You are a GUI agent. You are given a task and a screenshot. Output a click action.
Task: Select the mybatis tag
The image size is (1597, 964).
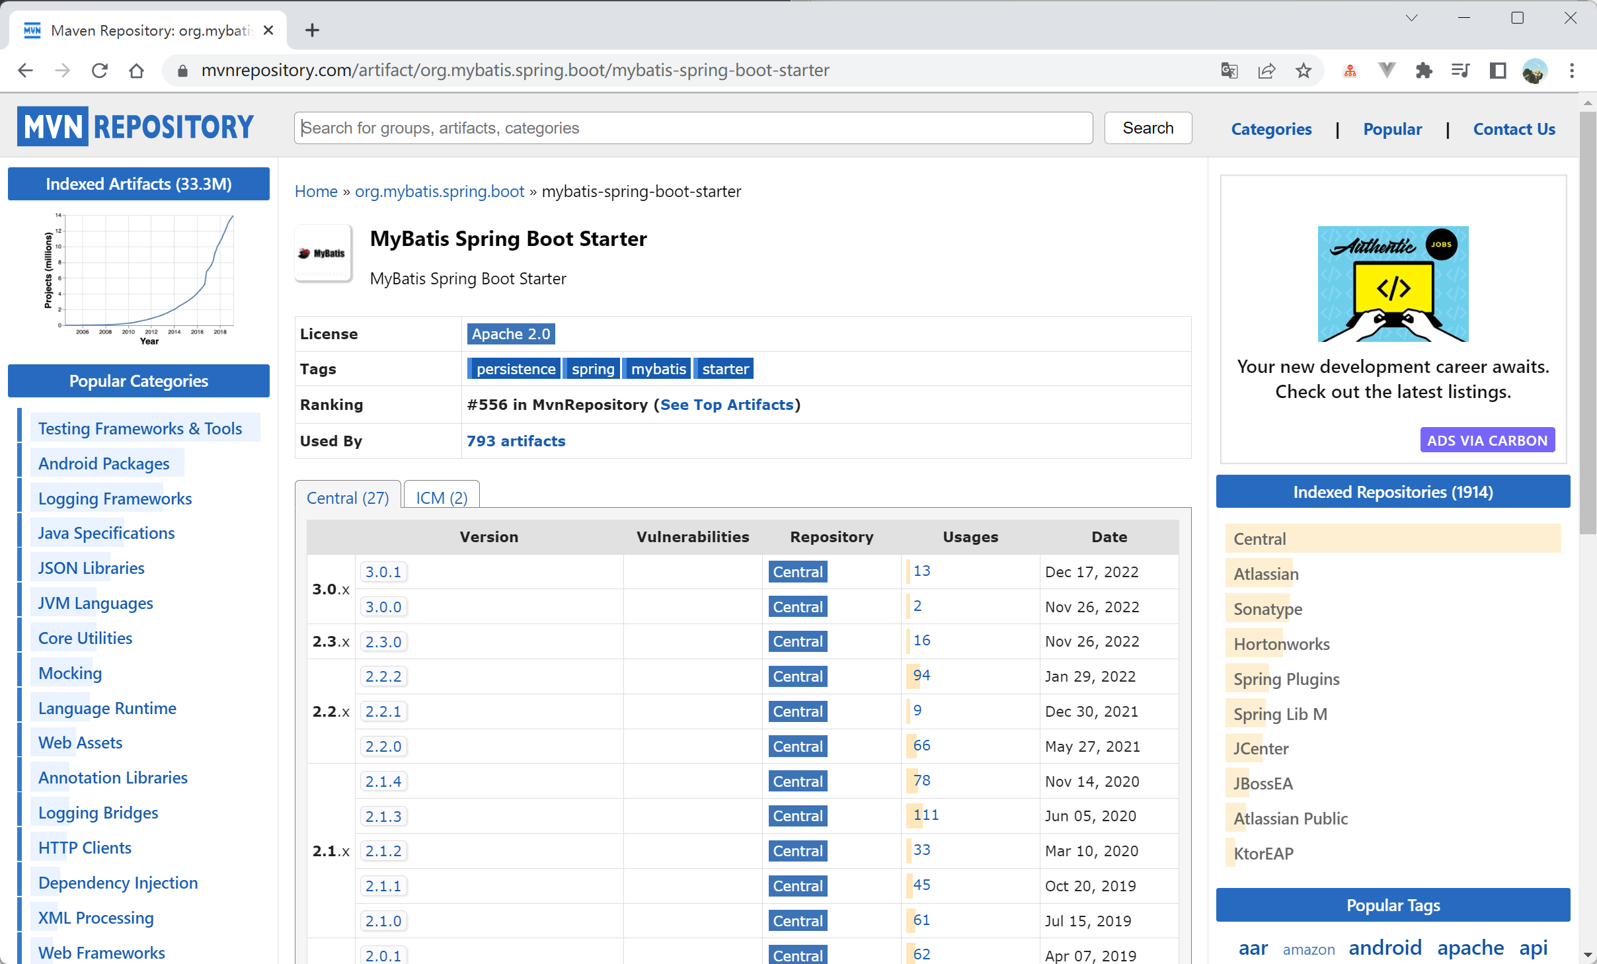[658, 369]
